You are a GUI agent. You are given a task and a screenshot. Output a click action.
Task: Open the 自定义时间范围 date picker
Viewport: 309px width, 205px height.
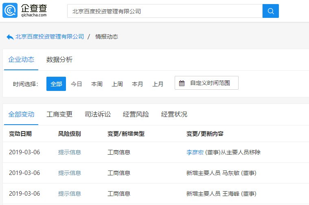(206, 83)
